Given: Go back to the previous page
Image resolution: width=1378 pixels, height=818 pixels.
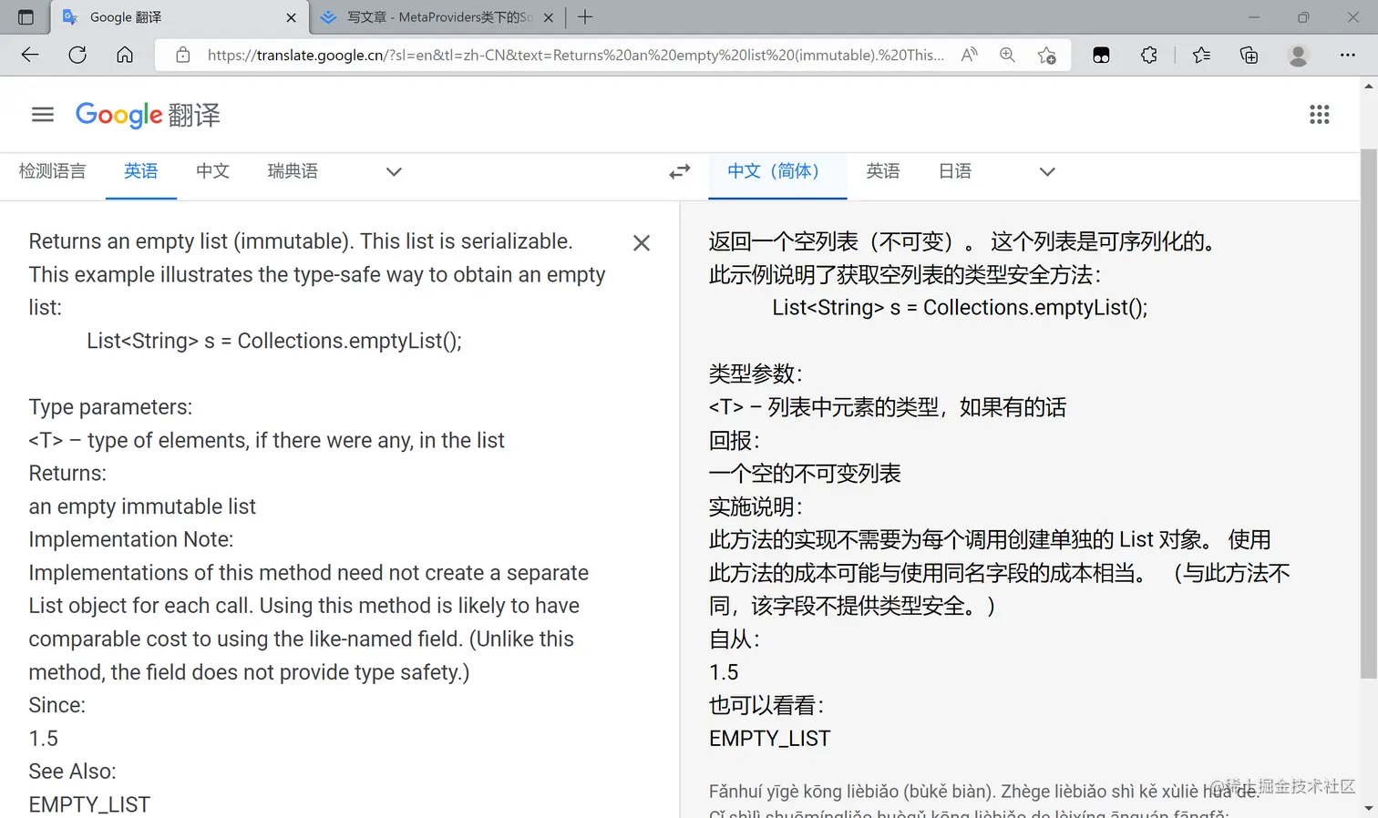Looking at the screenshot, I should 30,55.
